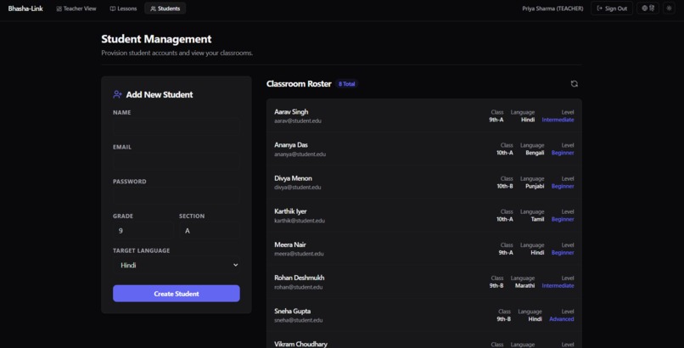Click the Name input field
684x348 pixels.
[x=177, y=127]
